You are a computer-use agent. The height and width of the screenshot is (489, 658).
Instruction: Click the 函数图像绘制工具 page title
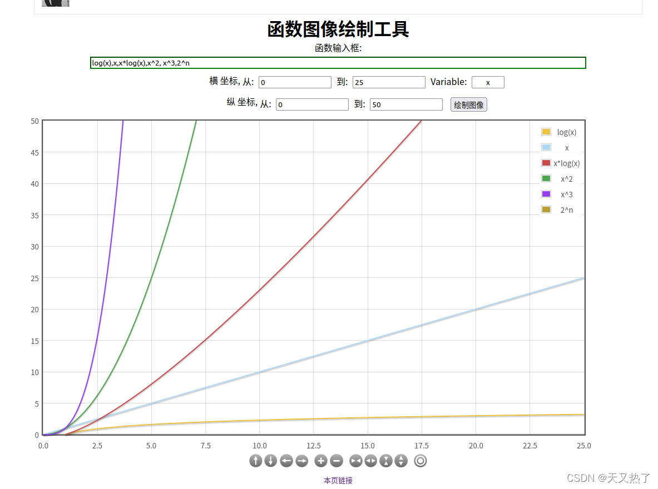pos(338,29)
